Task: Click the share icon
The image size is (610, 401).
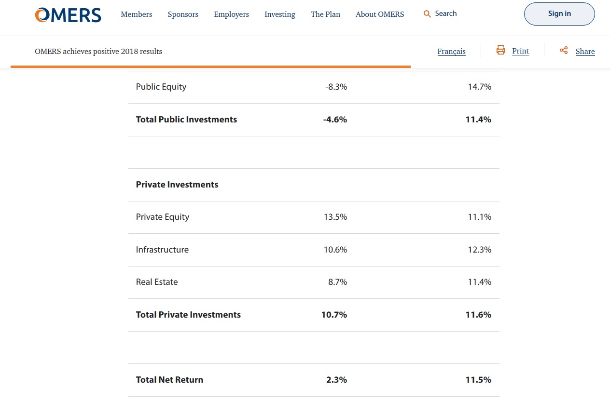Action: 563,50
